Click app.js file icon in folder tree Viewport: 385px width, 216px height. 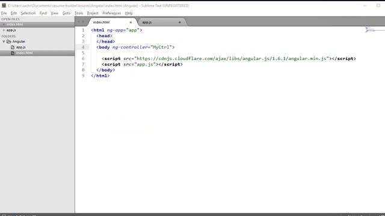(x=13, y=47)
